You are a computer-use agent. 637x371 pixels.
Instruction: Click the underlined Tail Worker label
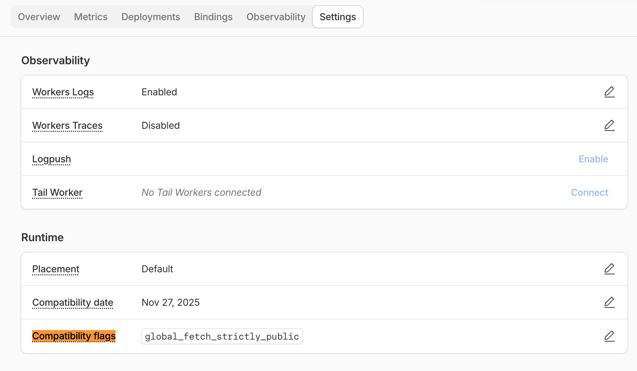57,192
